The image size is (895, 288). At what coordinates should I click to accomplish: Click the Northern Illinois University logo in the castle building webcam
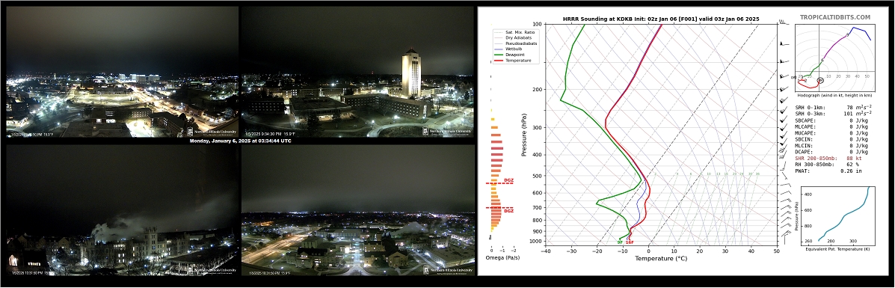click(x=212, y=270)
